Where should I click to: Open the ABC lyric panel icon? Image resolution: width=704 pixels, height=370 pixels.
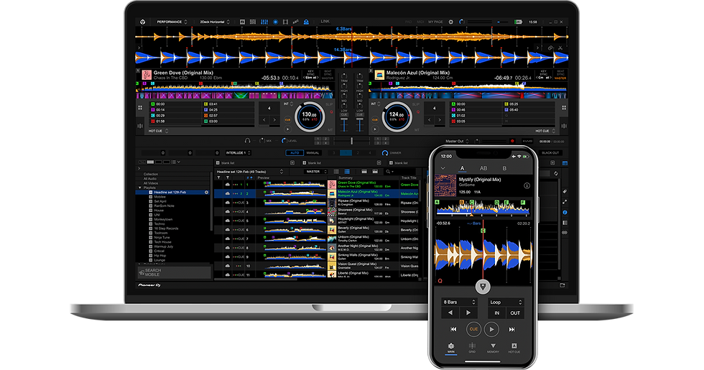295,22
